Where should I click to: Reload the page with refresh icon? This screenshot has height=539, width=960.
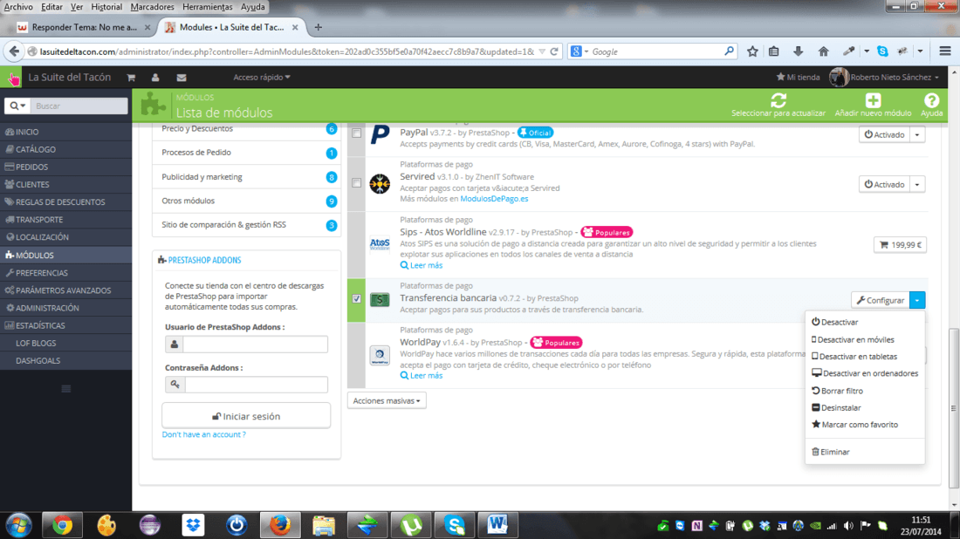[554, 51]
